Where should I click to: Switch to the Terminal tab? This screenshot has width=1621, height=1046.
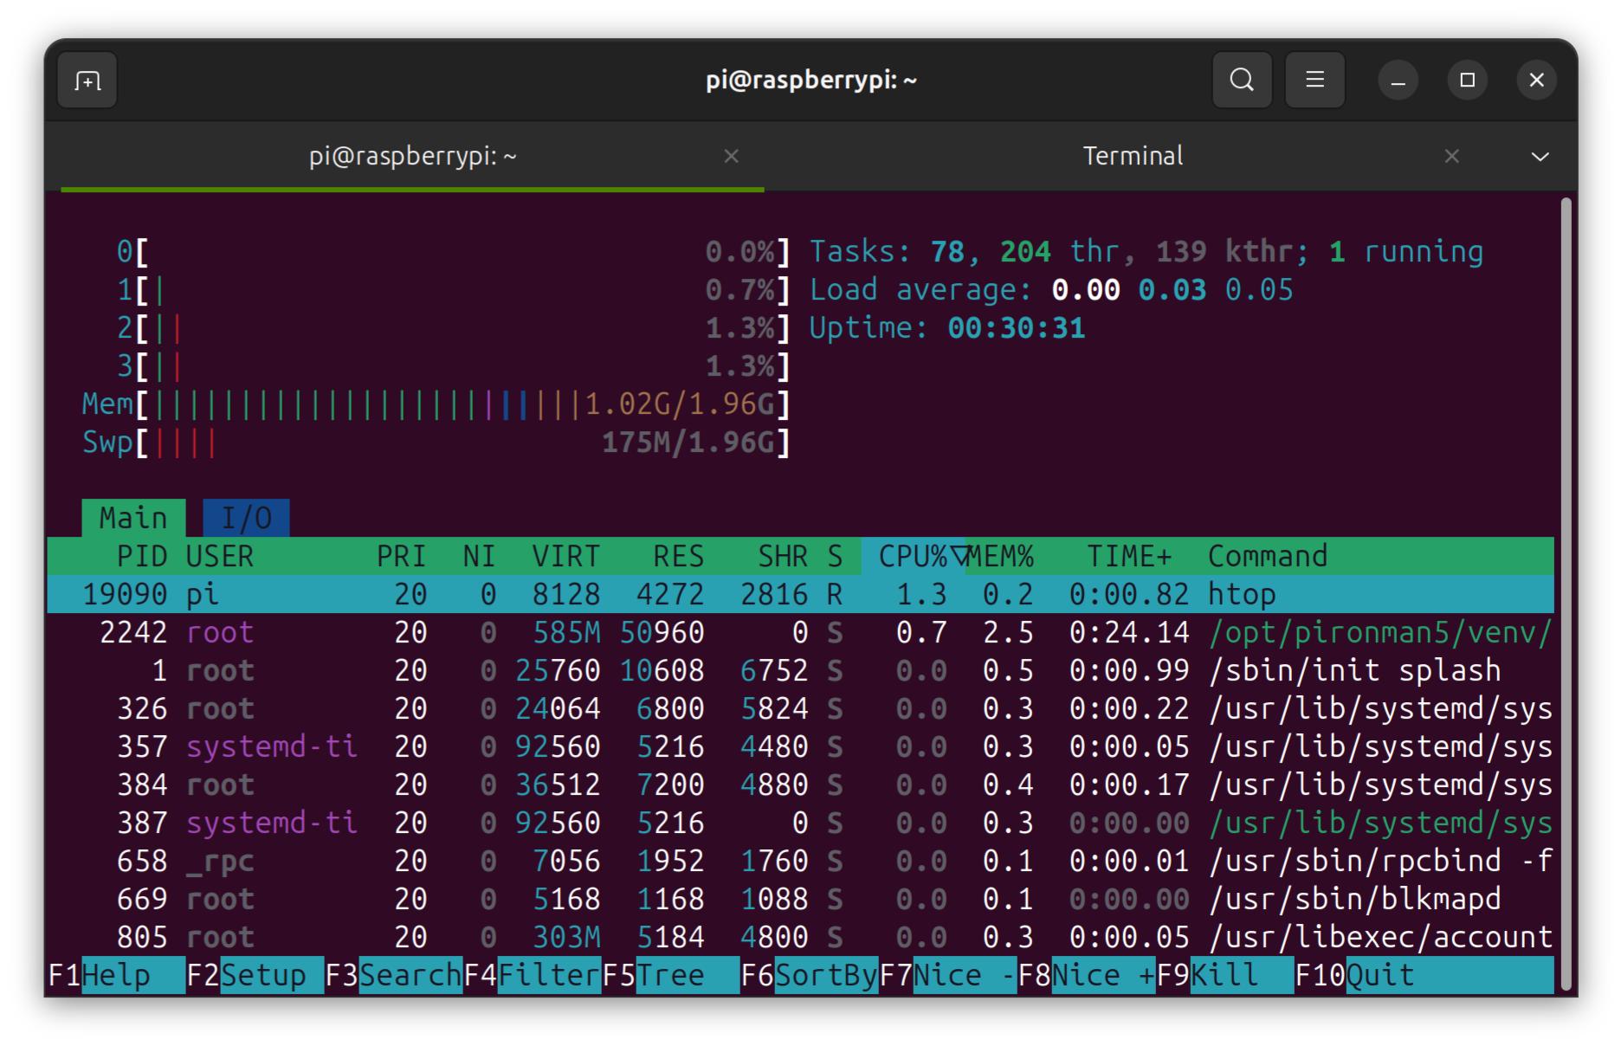point(1132,156)
